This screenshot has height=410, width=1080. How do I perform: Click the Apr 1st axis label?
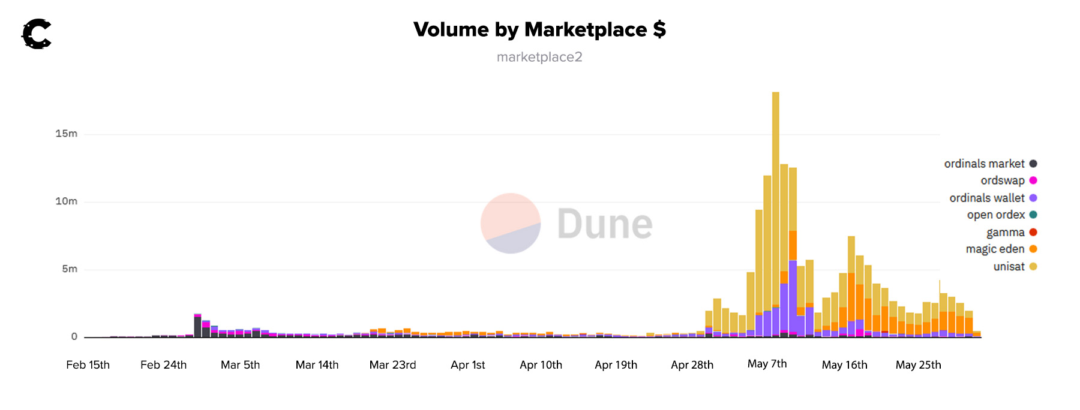468,365
